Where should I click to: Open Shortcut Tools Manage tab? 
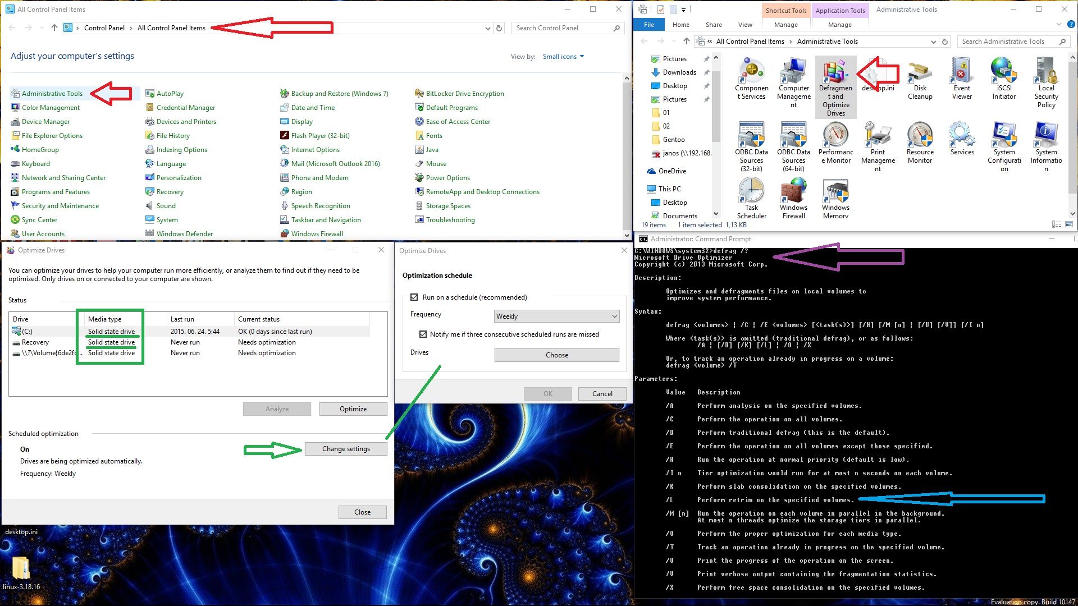click(785, 25)
